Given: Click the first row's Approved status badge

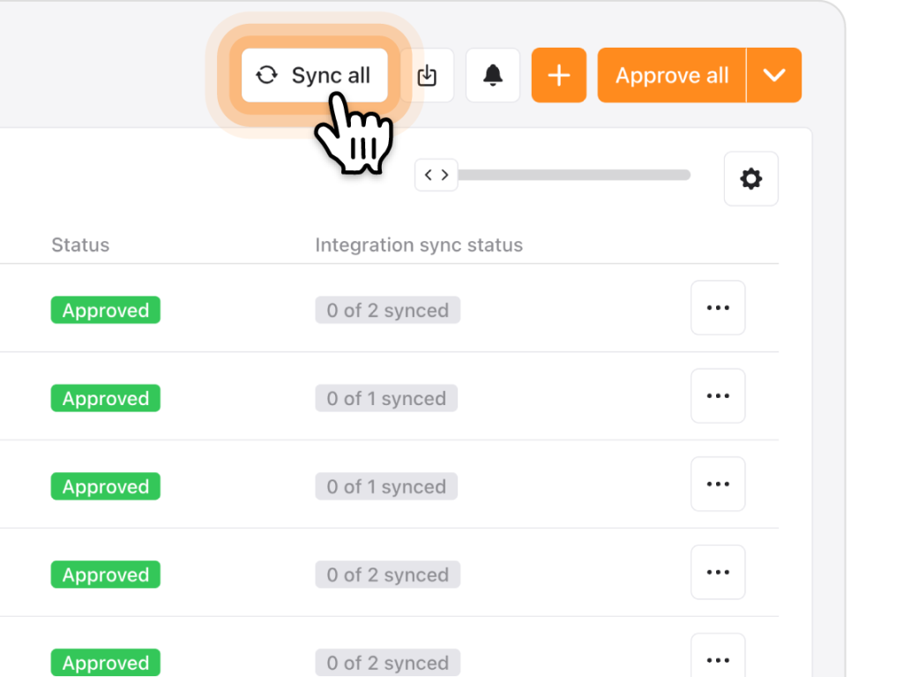Looking at the screenshot, I should pos(106,311).
